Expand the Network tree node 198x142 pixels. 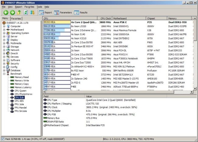4,50
